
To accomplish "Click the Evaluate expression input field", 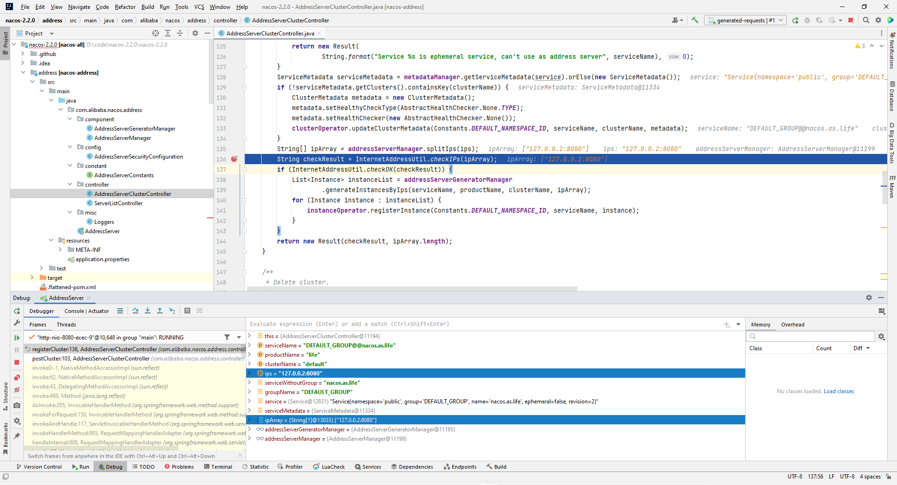I will click(x=484, y=324).
